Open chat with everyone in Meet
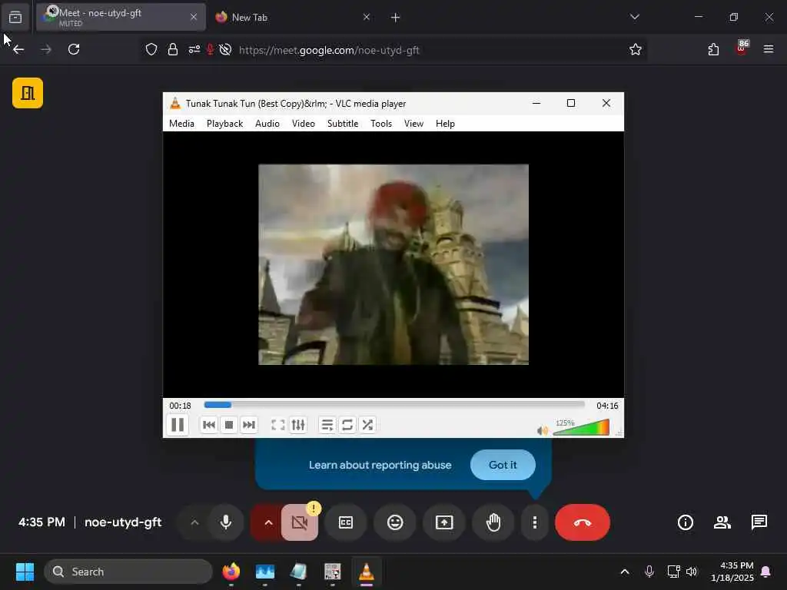The height and width of the screenshot is (590, 787). [x=759, y=522]
